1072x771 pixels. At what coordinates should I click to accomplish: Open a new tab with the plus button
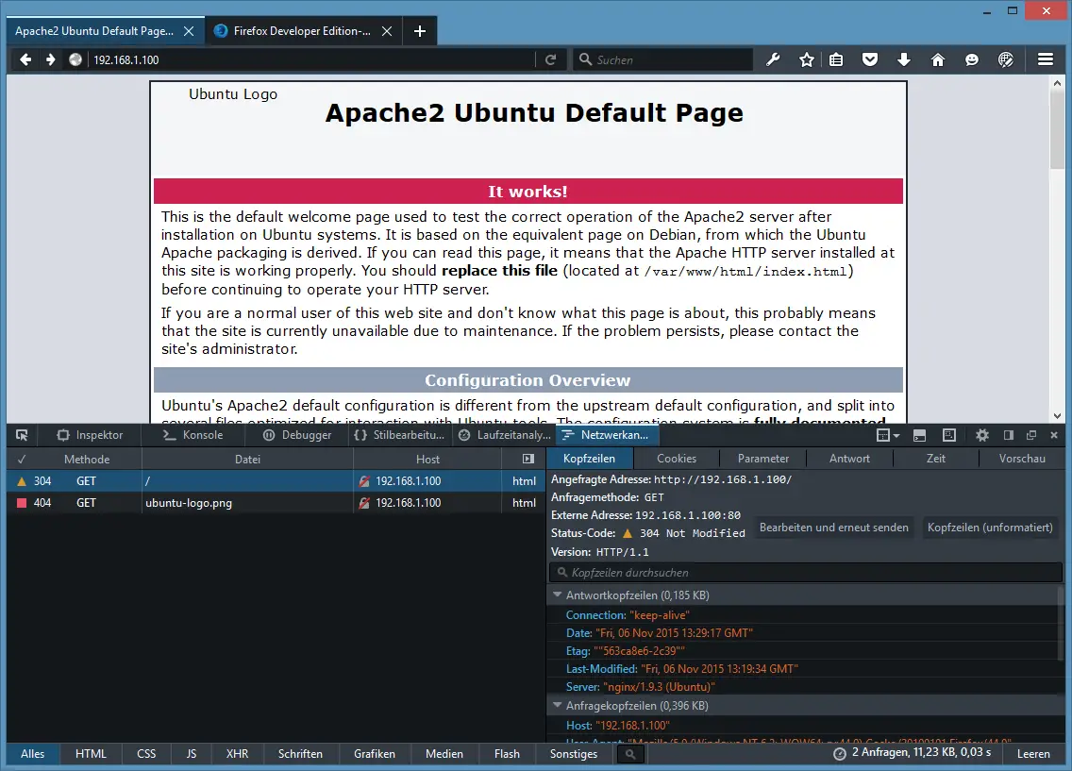tap(420, 31)
